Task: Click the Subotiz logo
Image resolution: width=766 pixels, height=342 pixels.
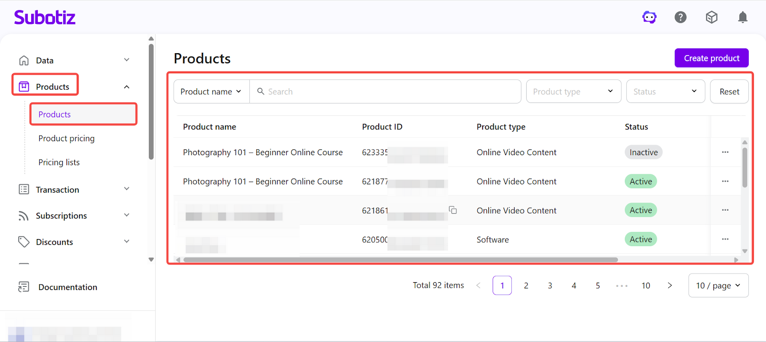Action: tap(45, 18)
